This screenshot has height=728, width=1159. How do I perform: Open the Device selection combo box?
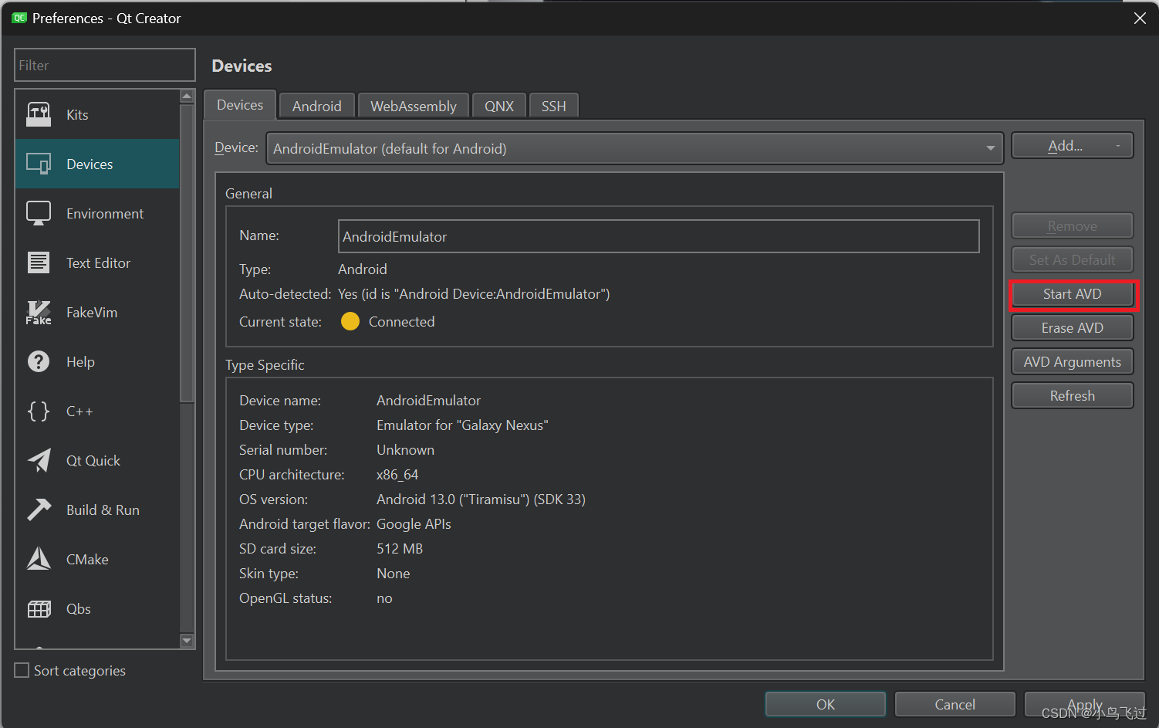[x=634, y=148]
